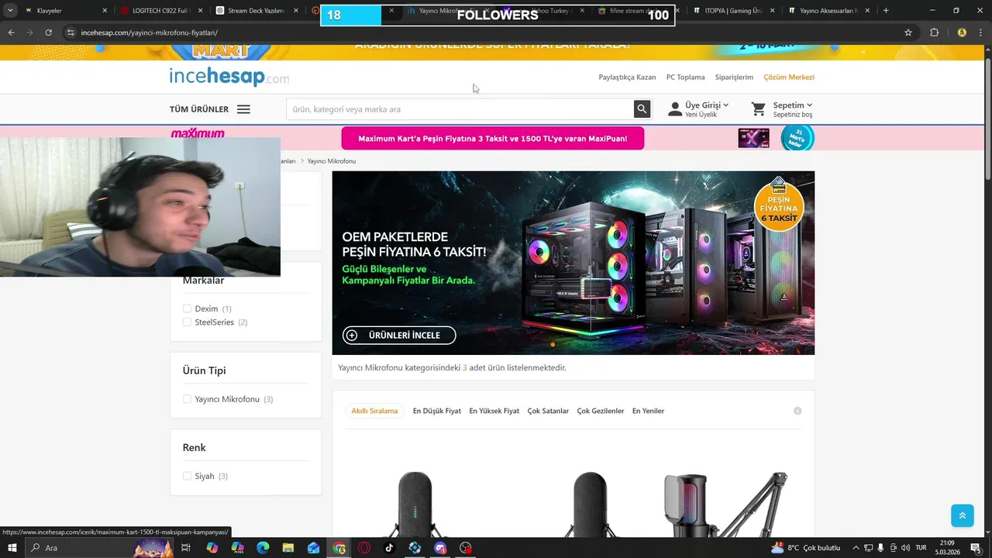Open Outlook from the taskbar
This screenshot has height=558, width=992.
click(x=313, y=548)
